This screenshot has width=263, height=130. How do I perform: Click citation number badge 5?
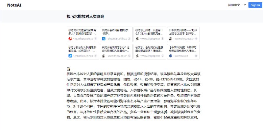pyautogui.click(x=96, y=56)
